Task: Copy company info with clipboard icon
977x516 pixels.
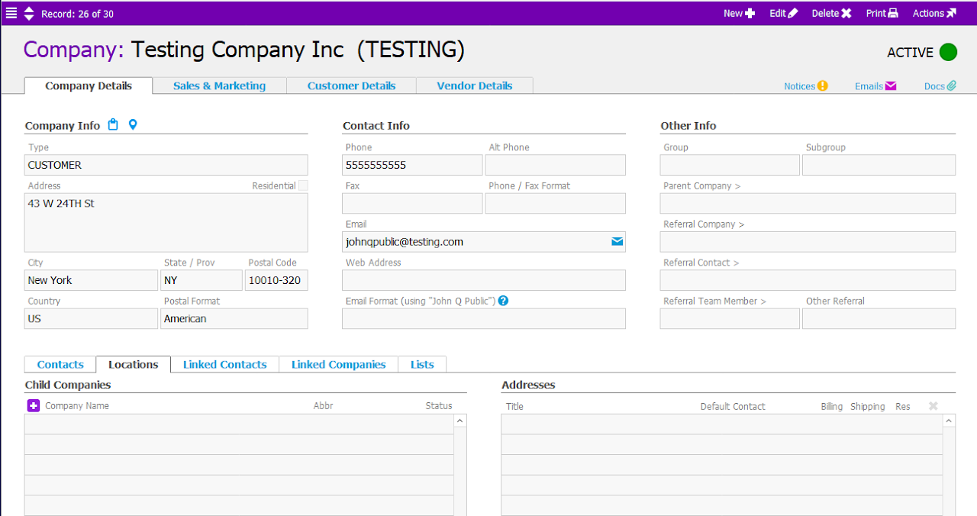Action: coord(113,125)
